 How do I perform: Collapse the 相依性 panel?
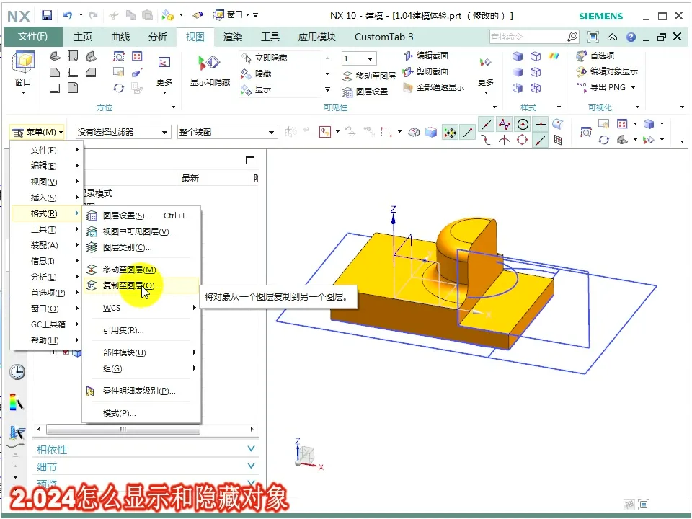point(251,448)
